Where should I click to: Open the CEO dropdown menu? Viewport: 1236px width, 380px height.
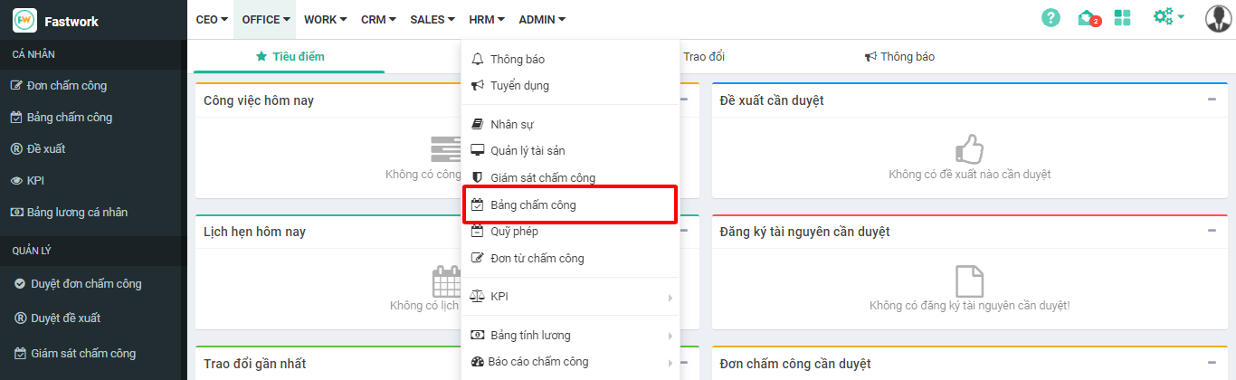click(x=212, y=19)
